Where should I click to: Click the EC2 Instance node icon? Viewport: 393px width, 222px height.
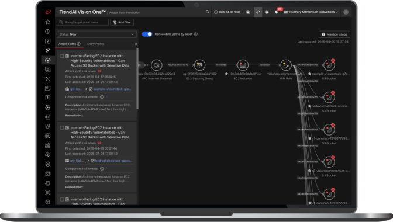click(243, 65)
